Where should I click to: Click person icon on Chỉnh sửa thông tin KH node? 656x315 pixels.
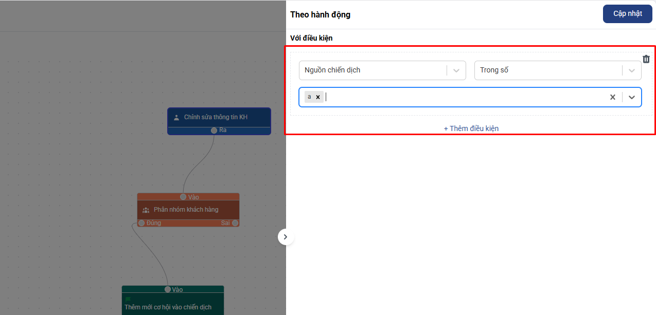176,117
